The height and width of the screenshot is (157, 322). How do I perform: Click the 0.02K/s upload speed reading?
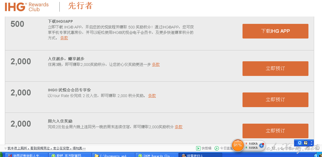(253, 144)
